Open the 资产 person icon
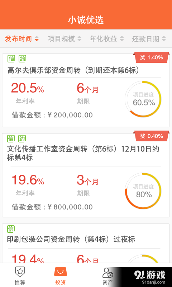This screenshot has height=287, width=172. click(107, 273)
